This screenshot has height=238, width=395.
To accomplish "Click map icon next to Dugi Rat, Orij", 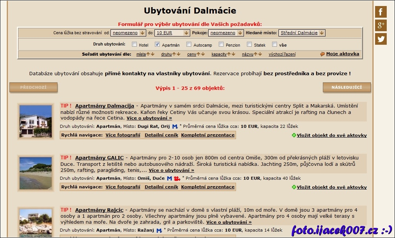I will click(x=175, y=127).
